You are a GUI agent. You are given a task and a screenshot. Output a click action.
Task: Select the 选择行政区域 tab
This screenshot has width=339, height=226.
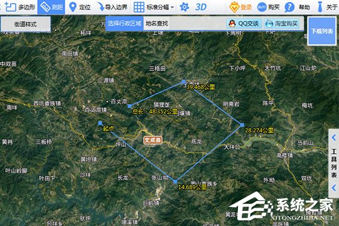click(x=124, y=23)
